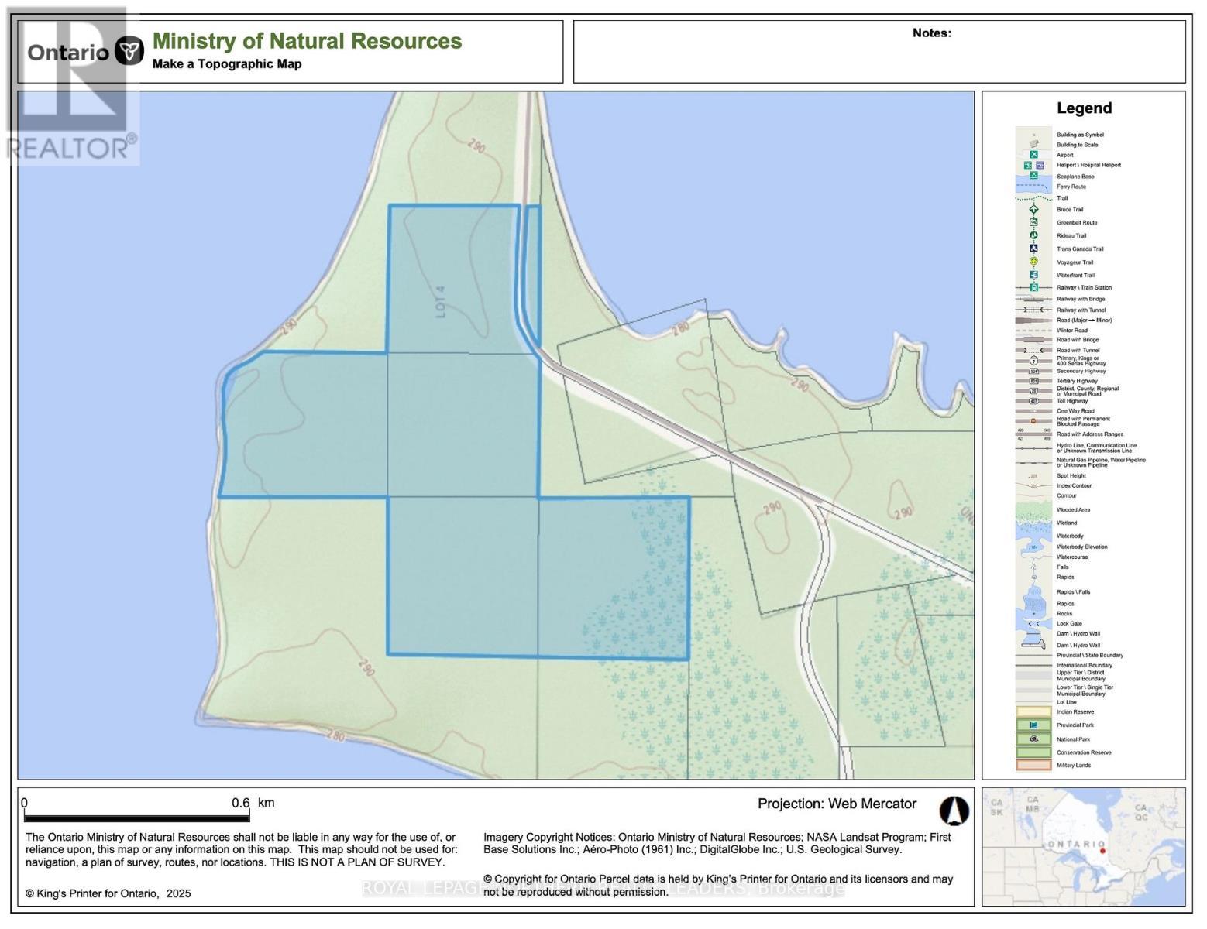
Task: Click the National Park legend symbol
Action: [x=1033, y=739]
